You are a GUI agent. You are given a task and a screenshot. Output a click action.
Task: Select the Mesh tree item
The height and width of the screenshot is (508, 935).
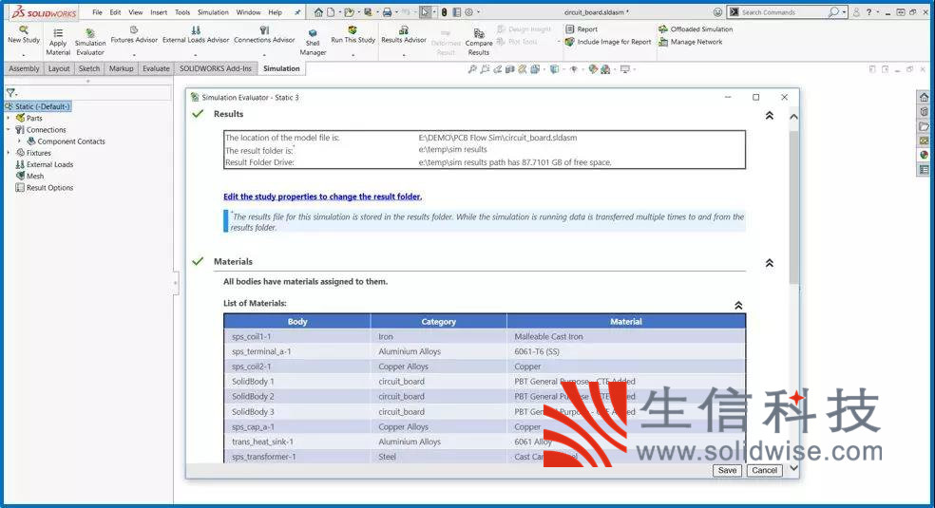coord(29,176)
